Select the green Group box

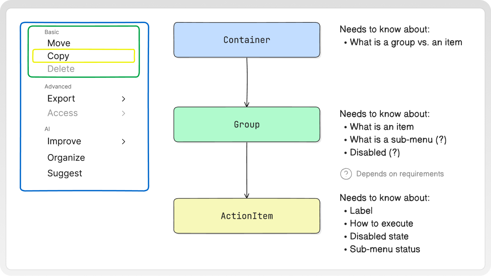247,124
